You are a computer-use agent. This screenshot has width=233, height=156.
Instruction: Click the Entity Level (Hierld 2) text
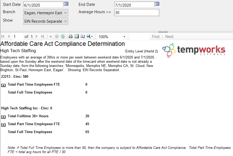coord(141,51)
